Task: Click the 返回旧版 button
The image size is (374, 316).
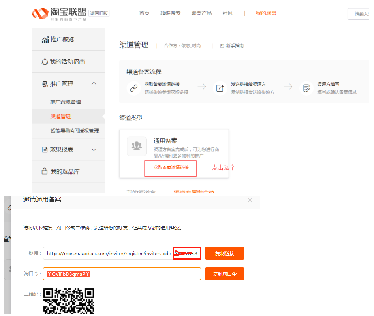Action: [99, 13]
